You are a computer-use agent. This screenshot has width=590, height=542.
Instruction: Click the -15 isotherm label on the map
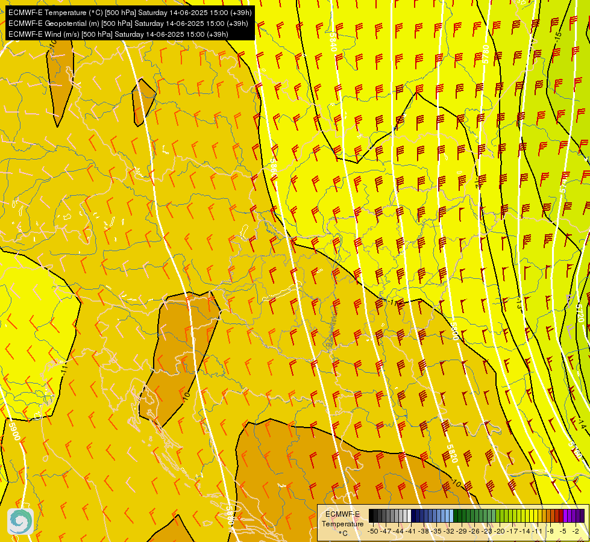pos(559,36)
